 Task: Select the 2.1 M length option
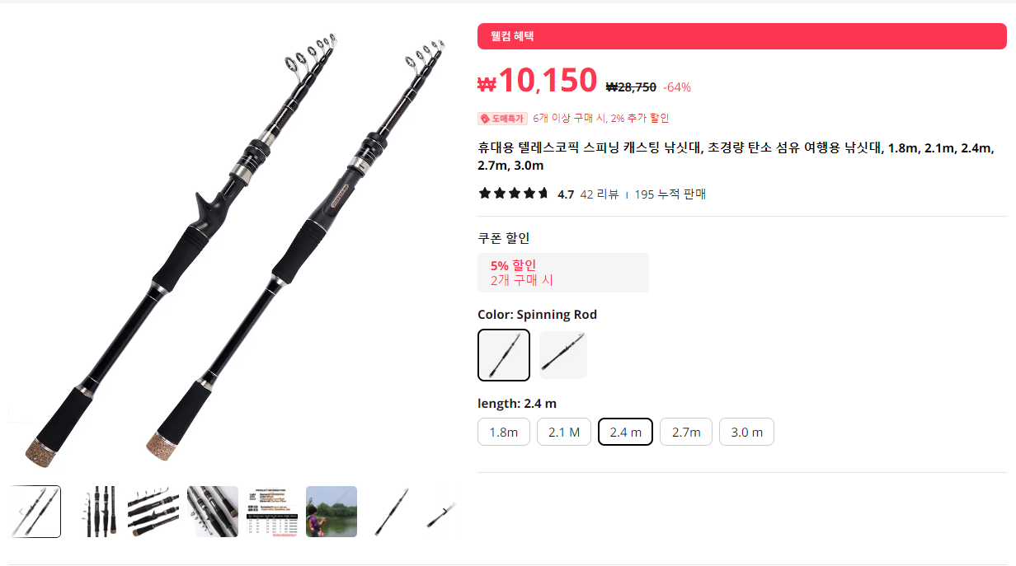tap(564, 432)
